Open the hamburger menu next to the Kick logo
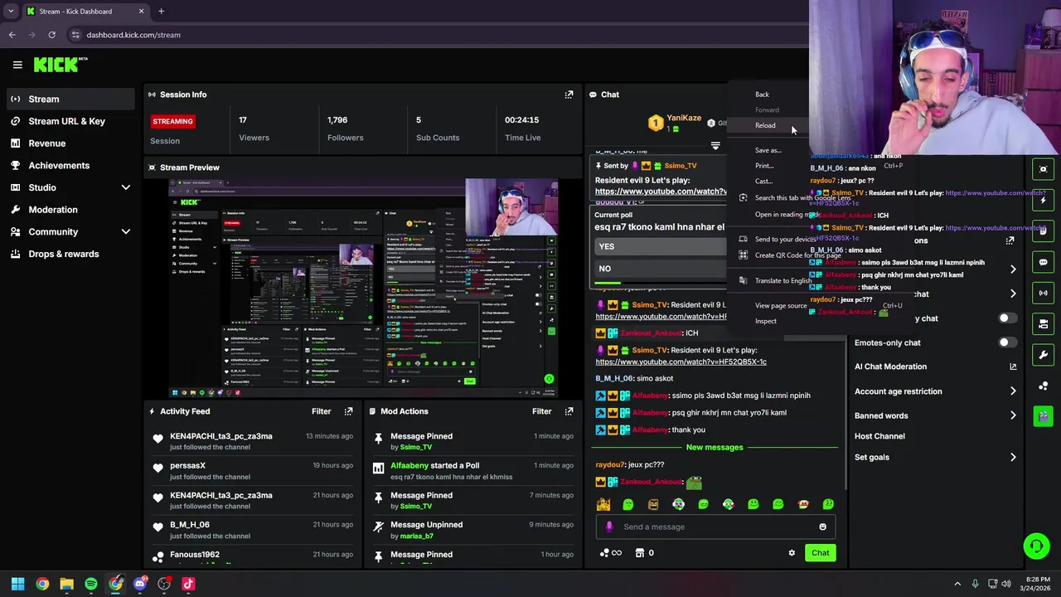 pos(17,65)
